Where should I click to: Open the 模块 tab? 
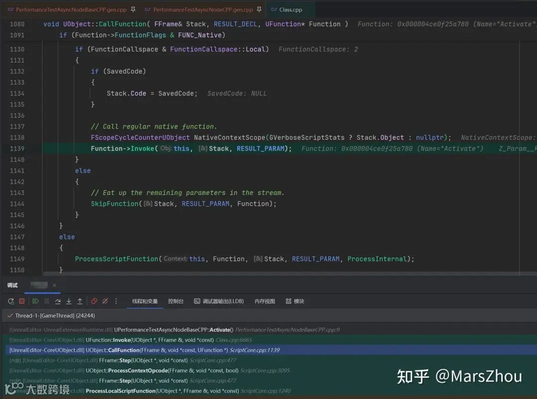pyautogui.click(x=295, y=301)
